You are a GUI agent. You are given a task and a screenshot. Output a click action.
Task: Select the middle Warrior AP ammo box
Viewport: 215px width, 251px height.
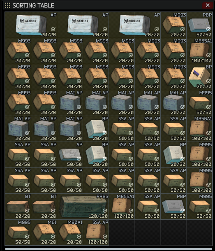point(83,25)
